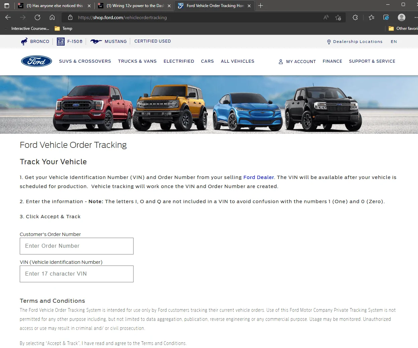This screenshot has height=348, width=418.
Task: Click the Mustang pony logo
Action: click(x=96, y=42)
